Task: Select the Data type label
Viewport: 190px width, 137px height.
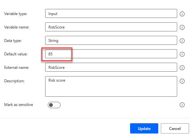Action: point(13,41)
